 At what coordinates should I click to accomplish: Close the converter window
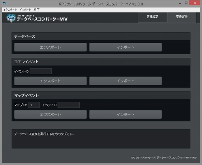coord(195,3)
